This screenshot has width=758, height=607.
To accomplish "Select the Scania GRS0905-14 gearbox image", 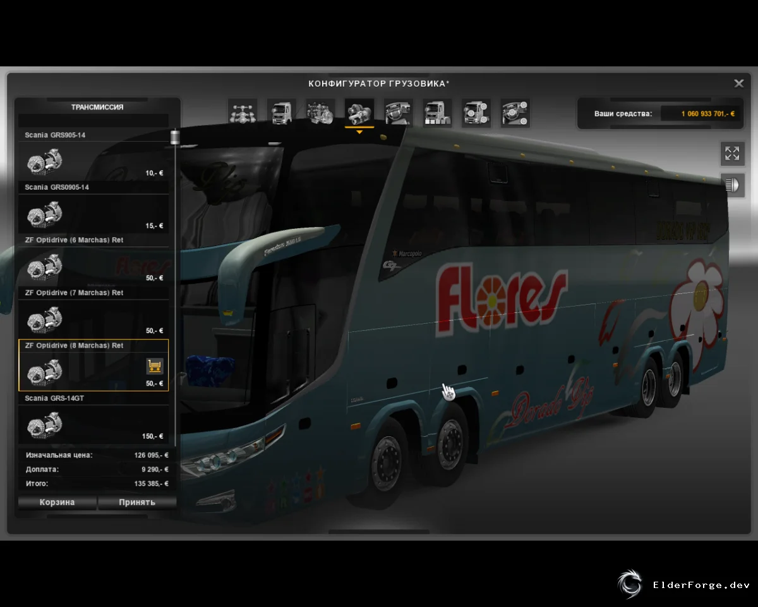I will point(44,214).
